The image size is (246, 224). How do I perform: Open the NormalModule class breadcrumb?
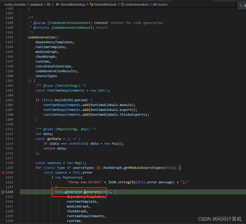[x=105, y=4]
